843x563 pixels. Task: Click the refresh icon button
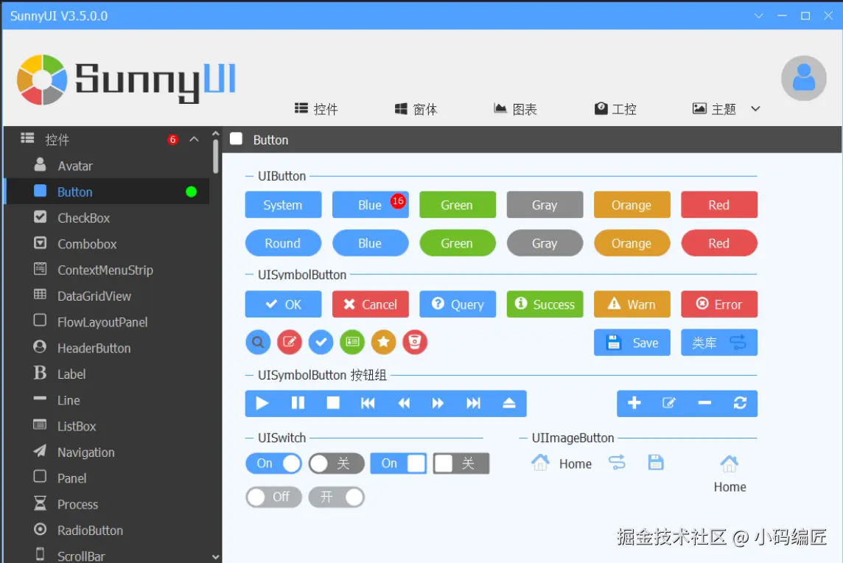coord(740,403)
